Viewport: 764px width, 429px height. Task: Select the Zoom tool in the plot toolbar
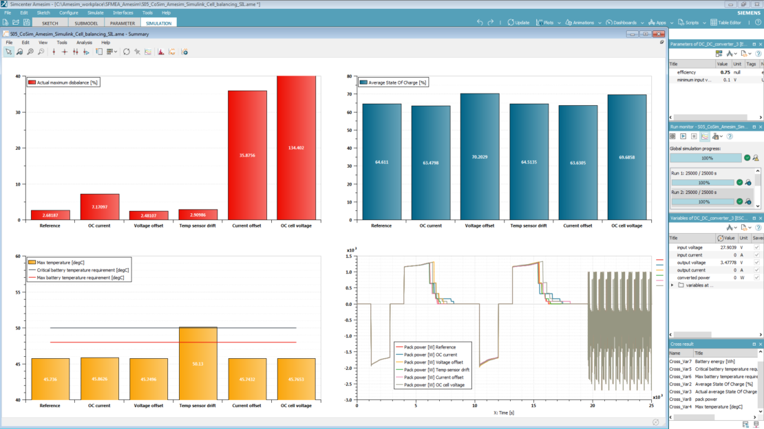20,52
